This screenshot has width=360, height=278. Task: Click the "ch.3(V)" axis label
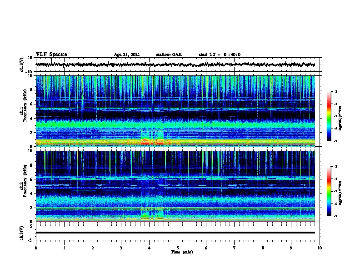pos(22,233)
